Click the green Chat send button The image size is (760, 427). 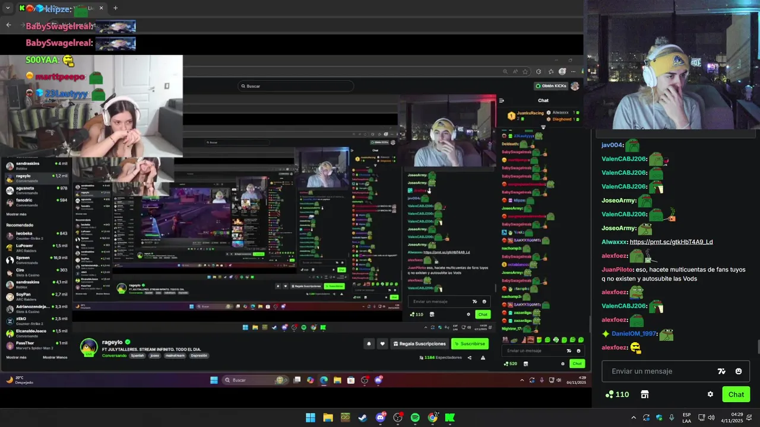(x=736, y=394)
